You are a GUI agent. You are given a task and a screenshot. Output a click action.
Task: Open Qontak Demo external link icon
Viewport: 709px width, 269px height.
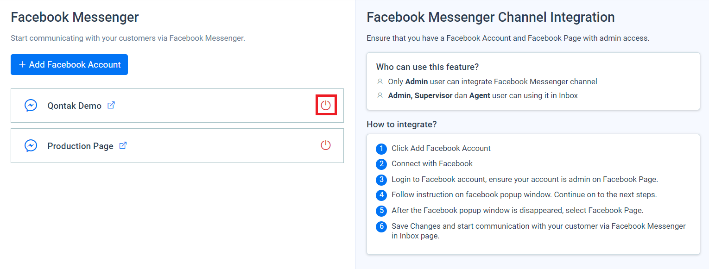(111, 105)
